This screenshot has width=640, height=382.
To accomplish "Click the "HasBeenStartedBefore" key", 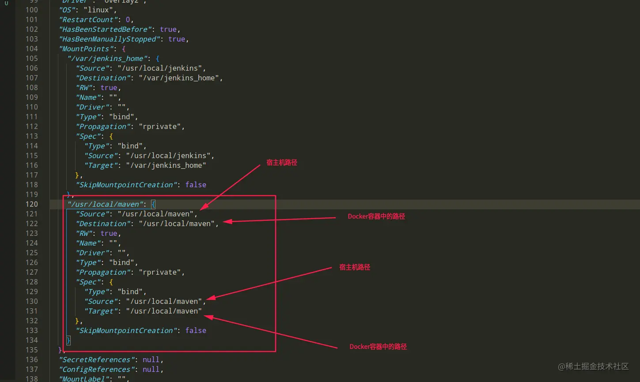I will click(x=105, y=29).
